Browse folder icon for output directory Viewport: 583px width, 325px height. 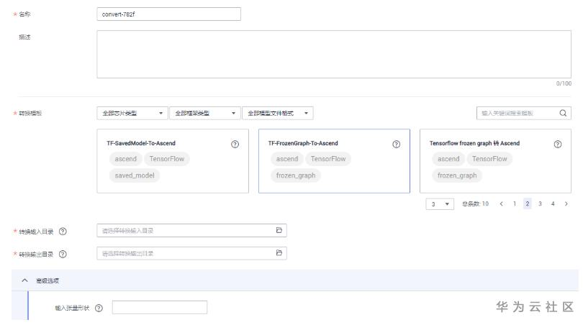click(x=279, y=253)
